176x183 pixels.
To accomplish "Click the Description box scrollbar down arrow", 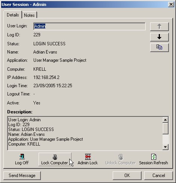I will coord(166,147).
